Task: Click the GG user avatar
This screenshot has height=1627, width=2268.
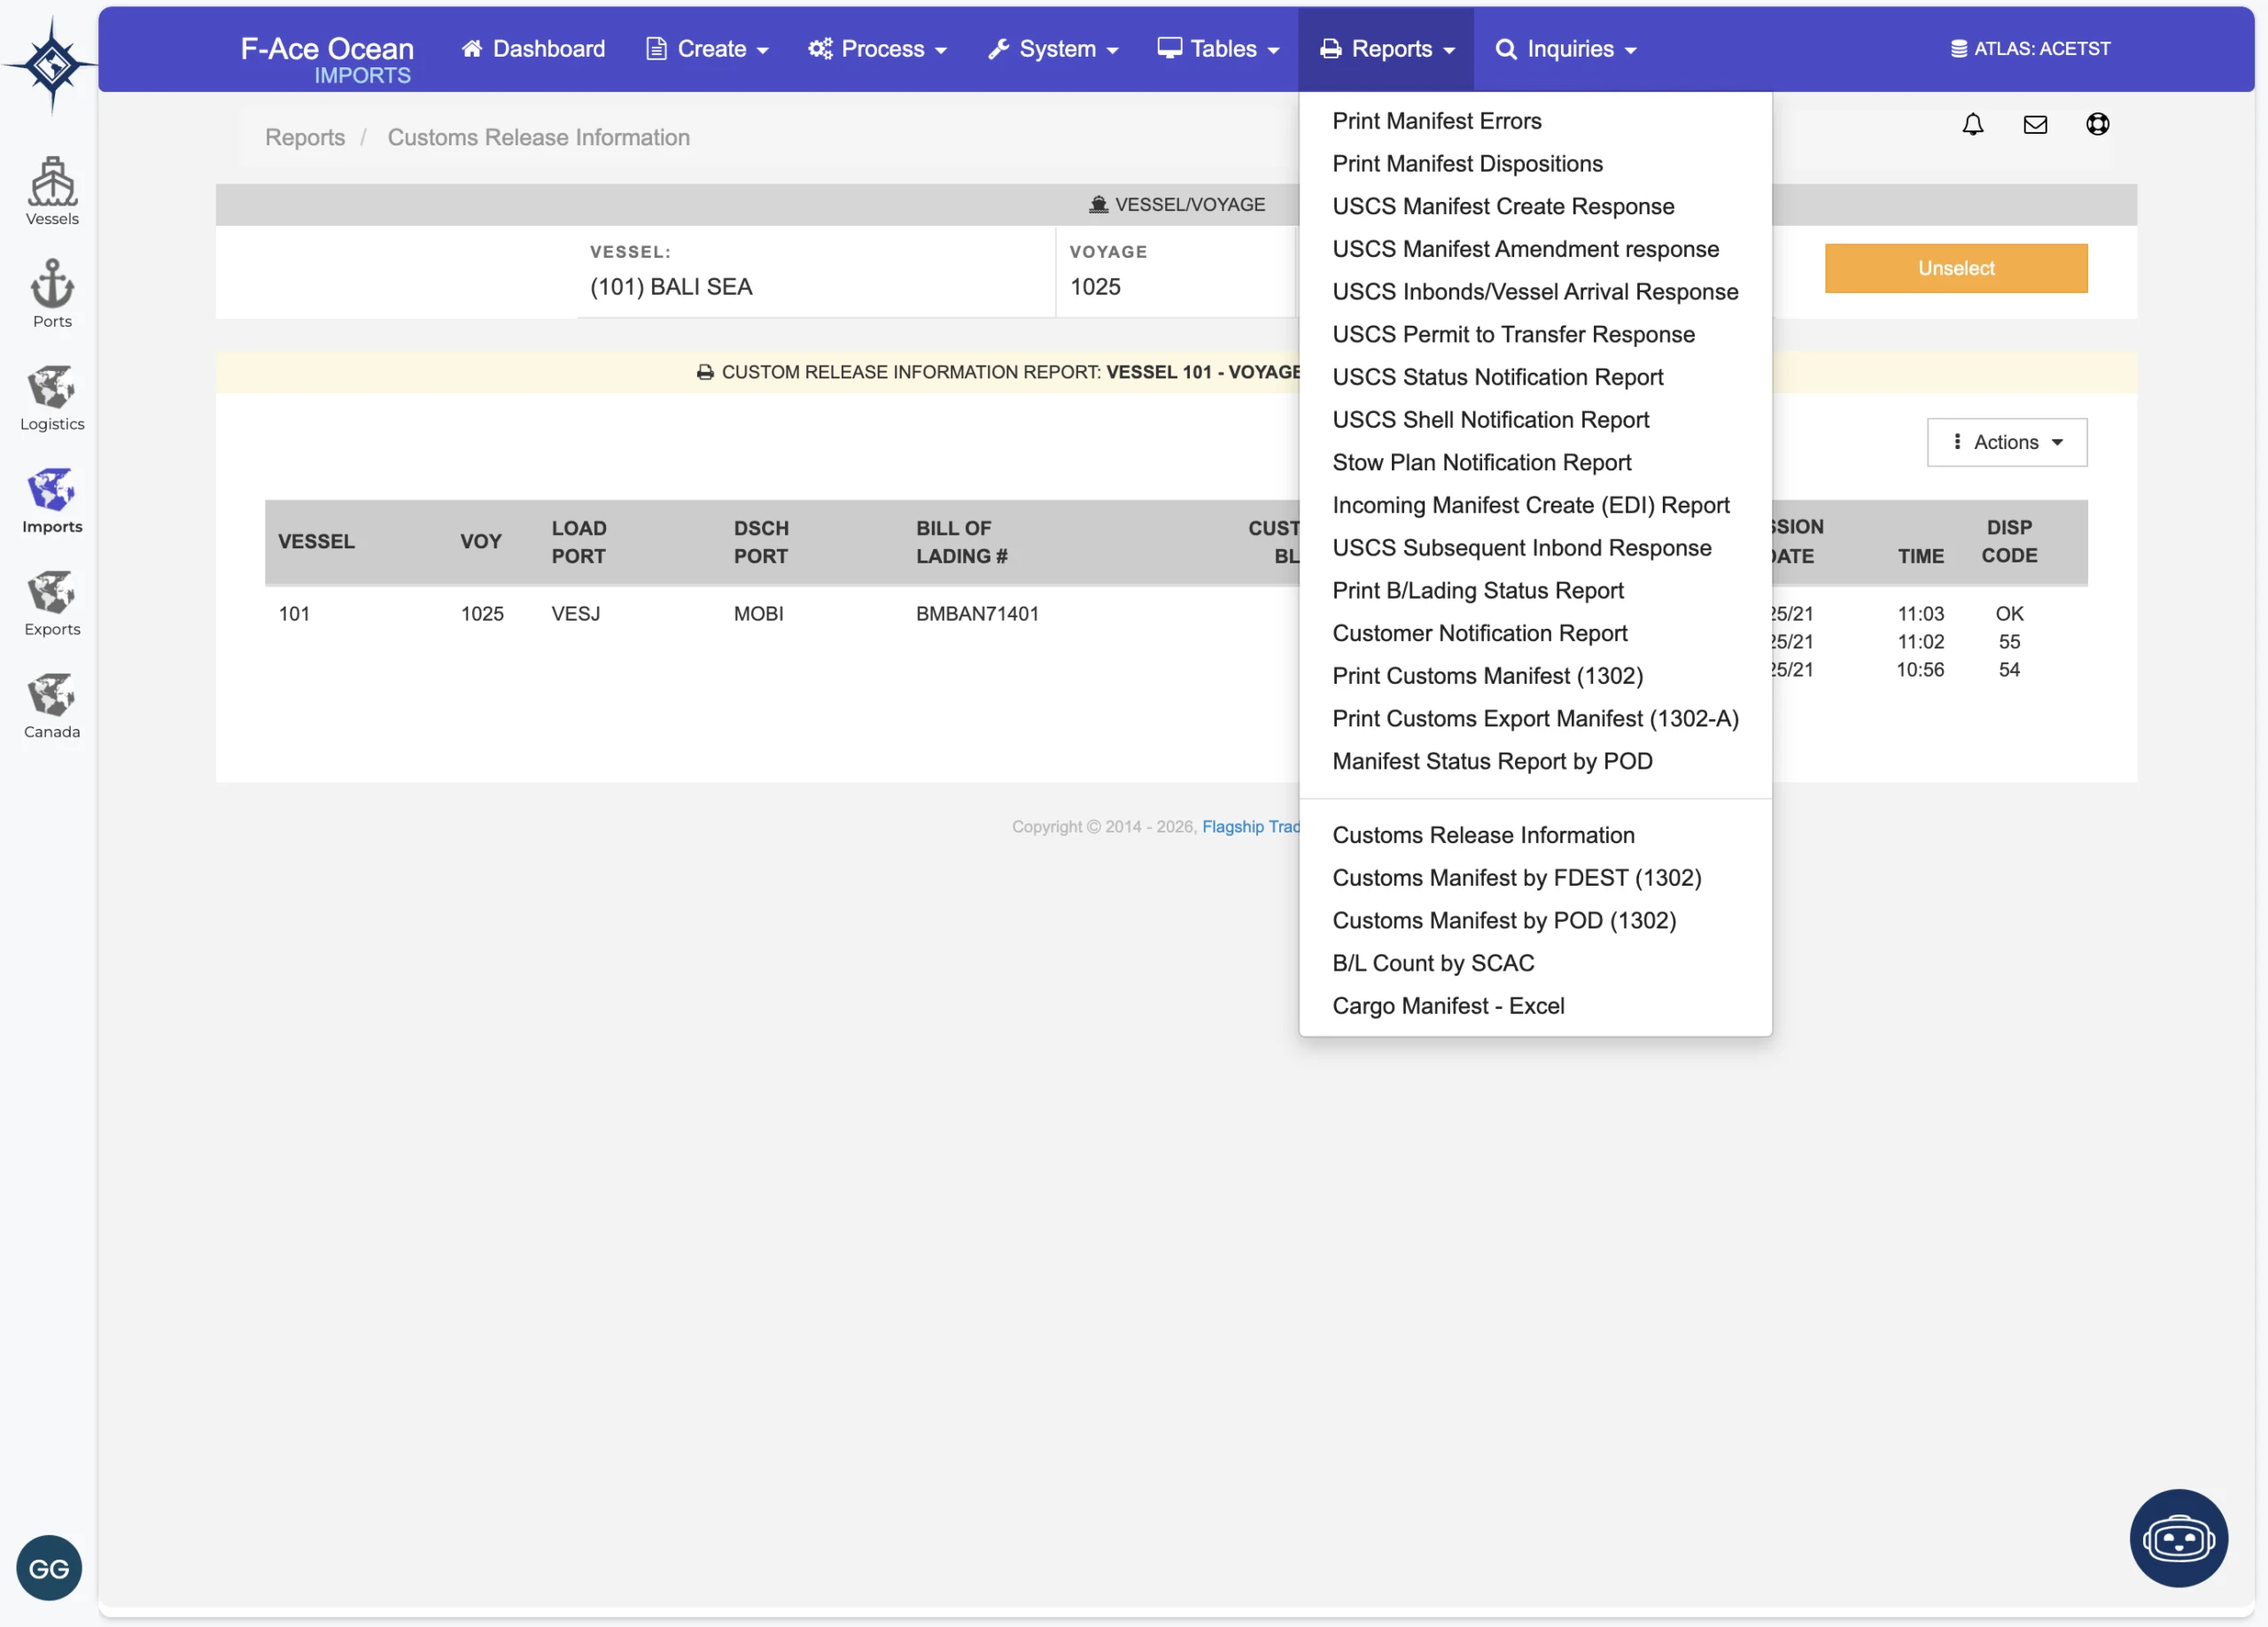Action: point(49,1567)
